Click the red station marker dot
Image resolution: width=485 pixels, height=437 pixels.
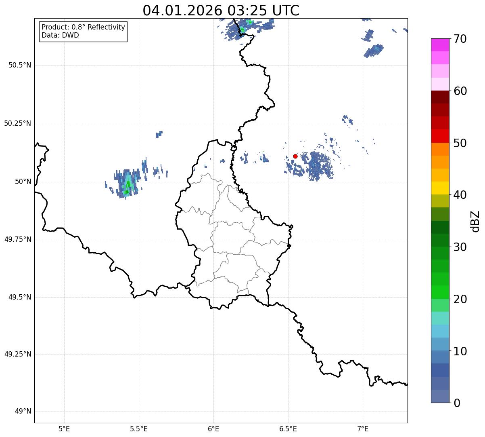295,156
